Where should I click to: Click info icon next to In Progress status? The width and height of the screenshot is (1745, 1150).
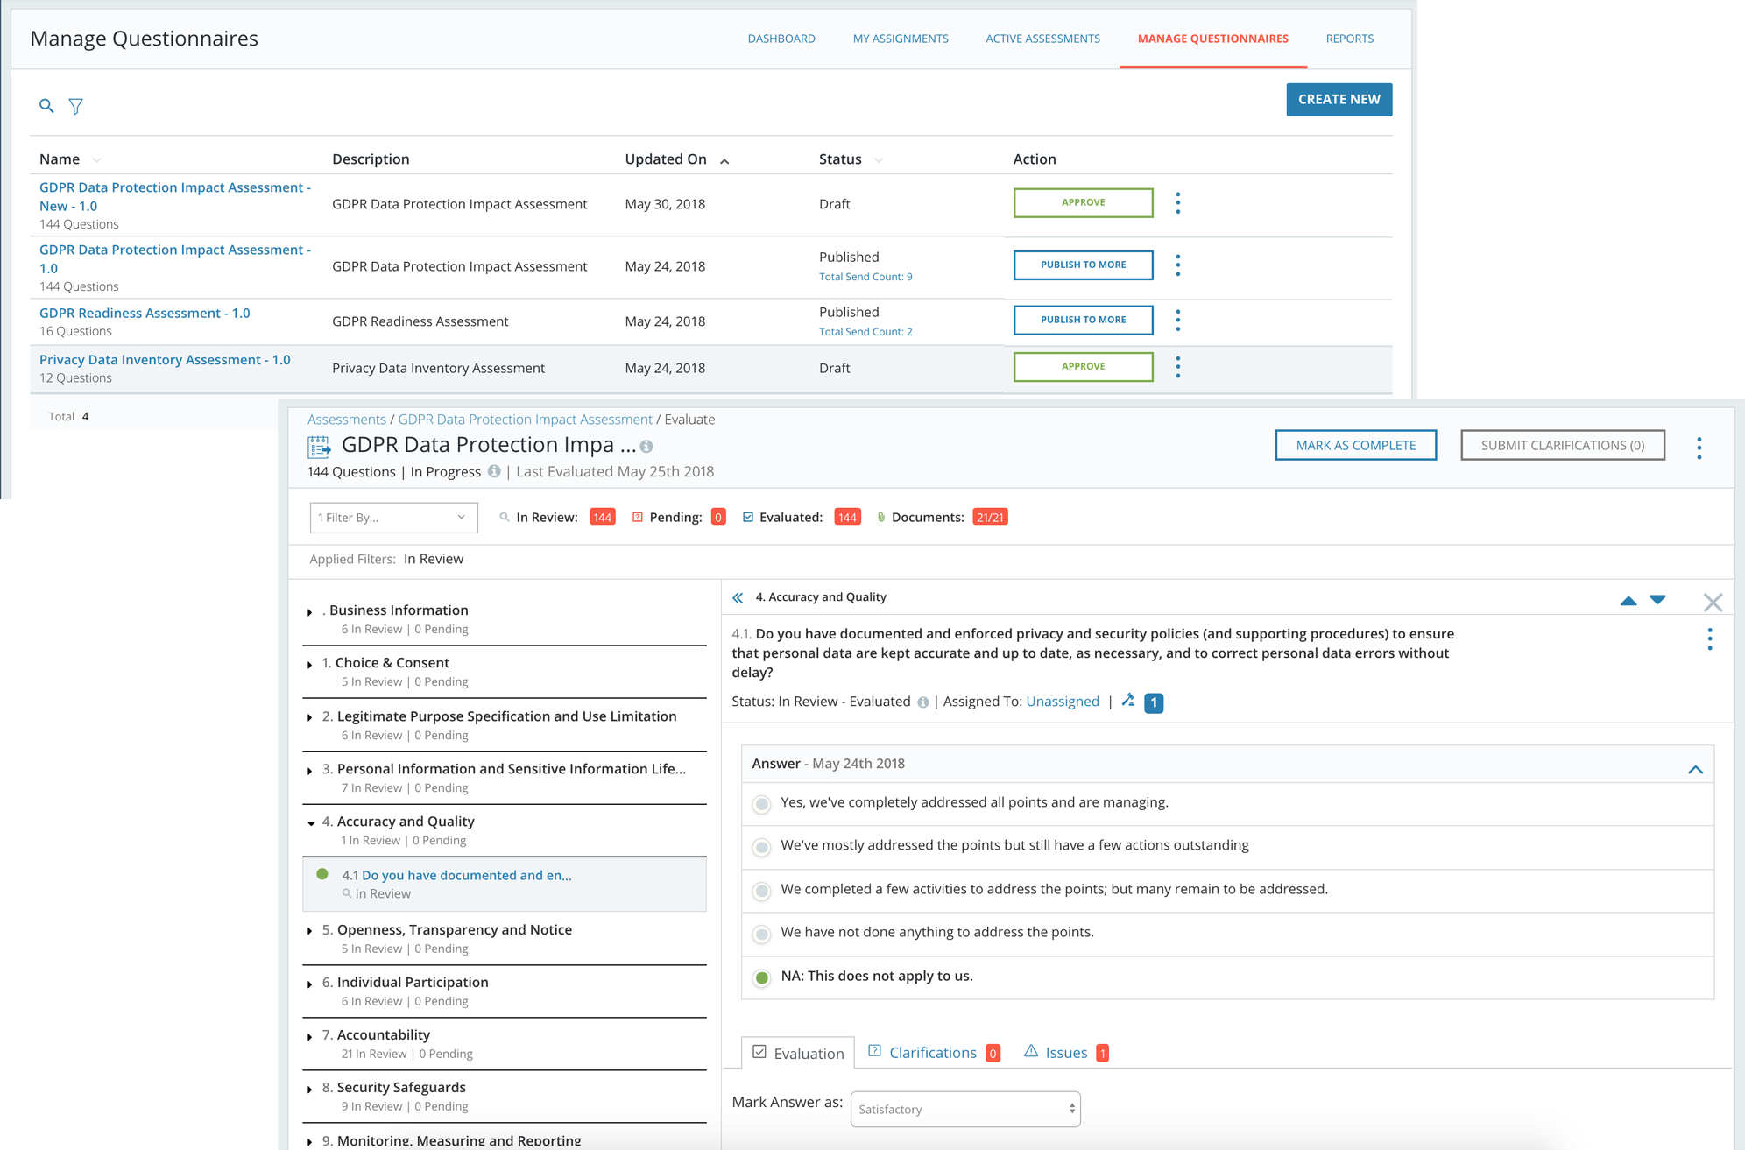pos(494,471)
